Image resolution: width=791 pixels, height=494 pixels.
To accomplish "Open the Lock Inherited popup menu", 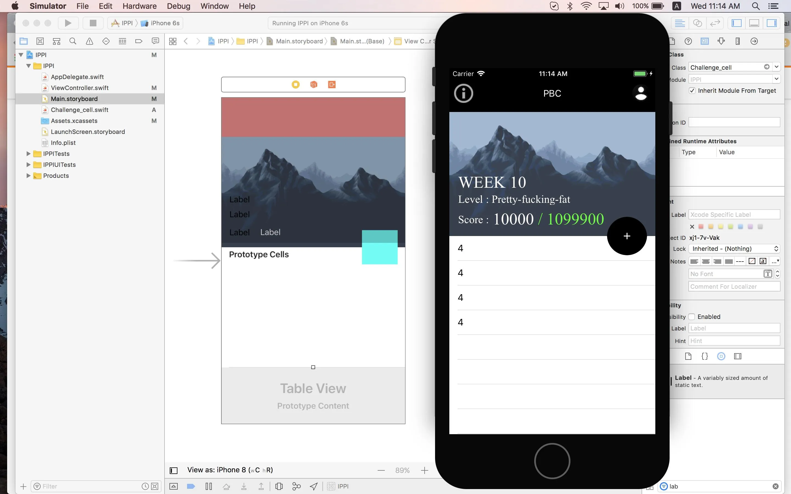I will pos(734,249).
